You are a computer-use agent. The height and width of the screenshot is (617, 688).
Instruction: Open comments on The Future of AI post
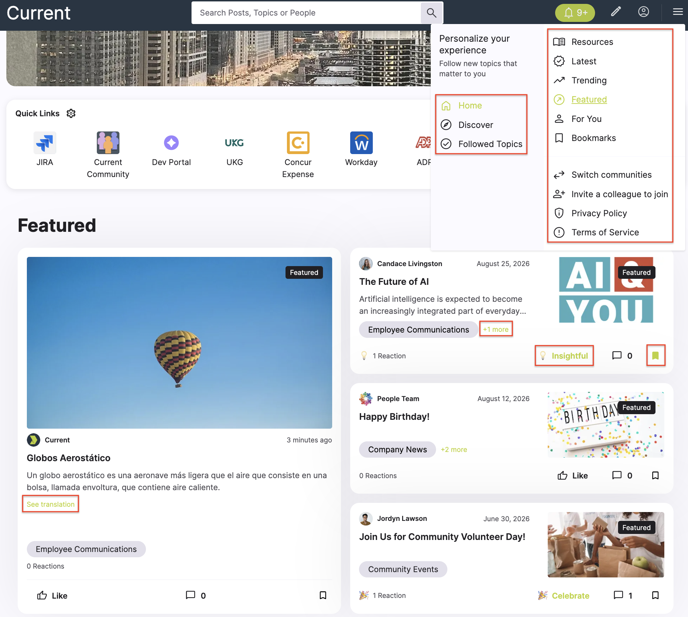point(622,355)
